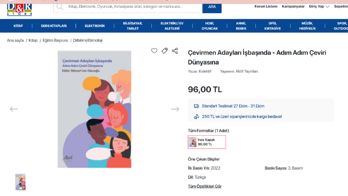Viewport: 348px width, 196px height.
Task: Click the 96,00 TL price
Action: (x=205, y=90)
